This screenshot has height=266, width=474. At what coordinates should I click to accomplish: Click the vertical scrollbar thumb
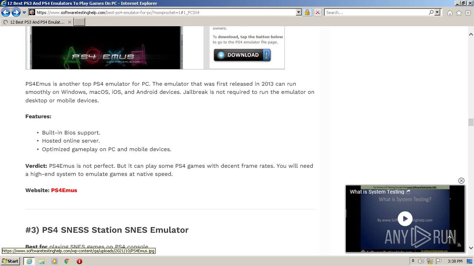[x=471, y=122]
